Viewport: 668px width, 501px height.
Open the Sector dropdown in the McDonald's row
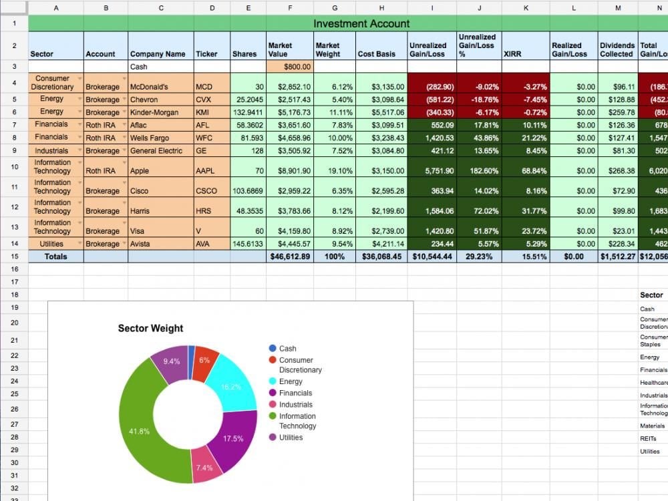point(79,78)
